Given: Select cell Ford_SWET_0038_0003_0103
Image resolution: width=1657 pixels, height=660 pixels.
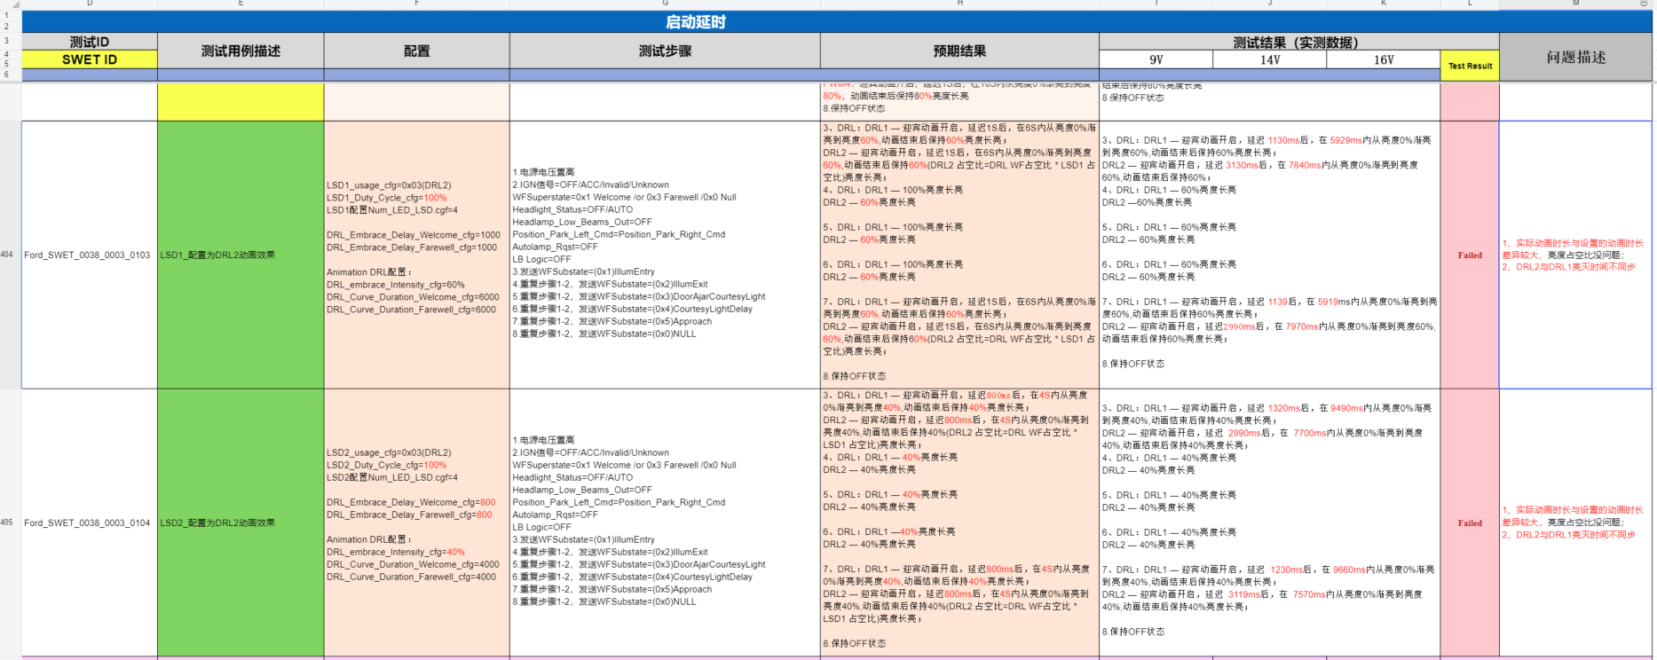Looking at the screenshot, I should 88,255.
